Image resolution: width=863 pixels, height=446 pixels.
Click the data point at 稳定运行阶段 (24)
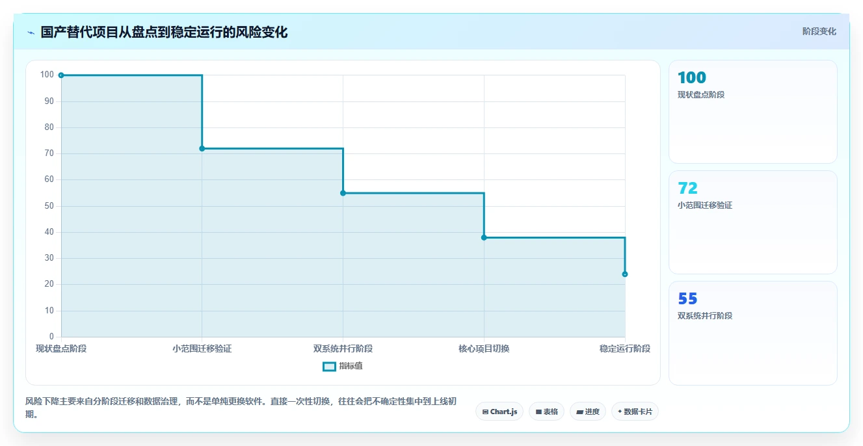pos(625,274)
